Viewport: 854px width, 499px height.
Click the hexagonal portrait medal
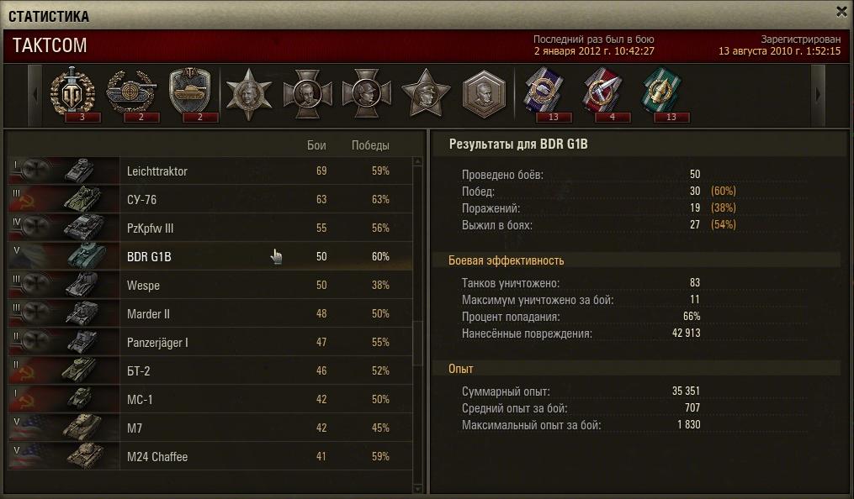click(484, 93)
